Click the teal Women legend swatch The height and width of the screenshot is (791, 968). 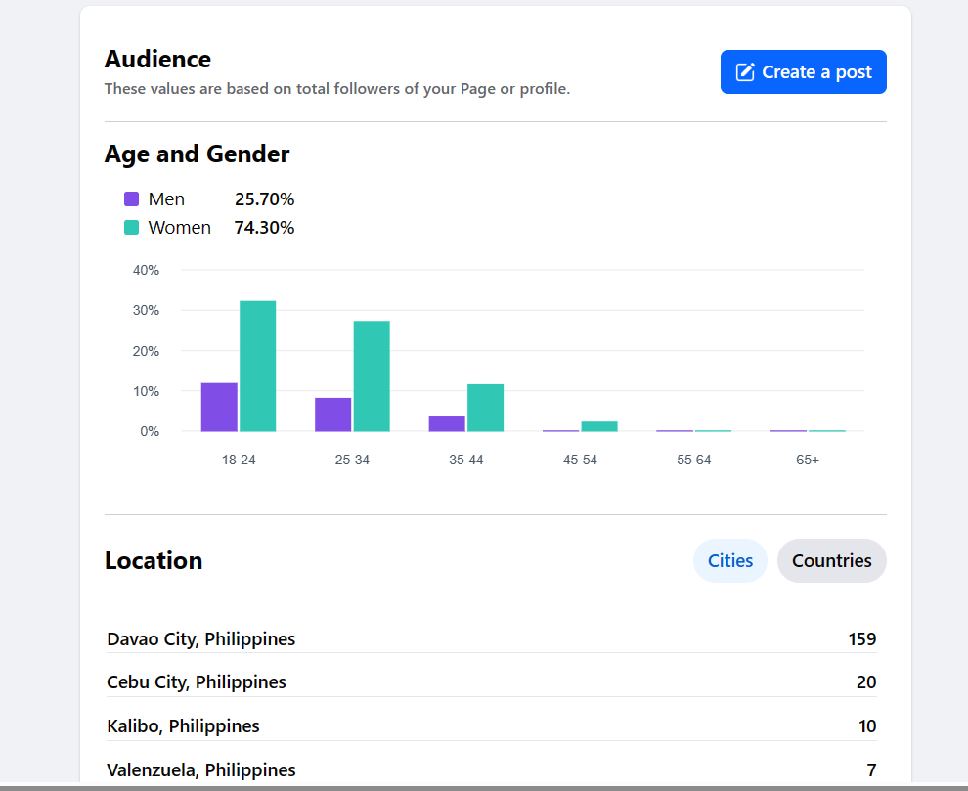(132, 228)
